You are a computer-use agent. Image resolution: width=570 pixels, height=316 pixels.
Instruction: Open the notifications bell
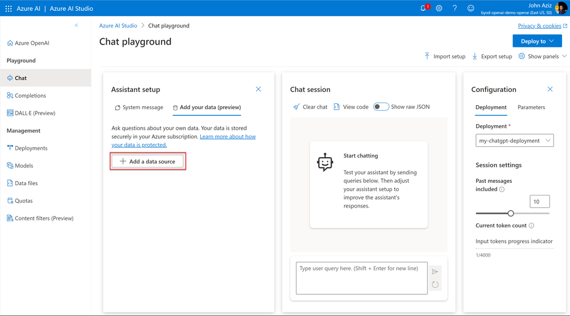coord(423,8)
